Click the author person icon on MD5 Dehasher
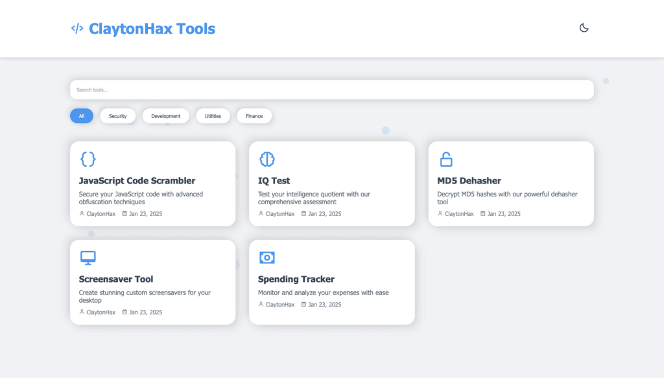Image resolution: width=664 pixels, height=378 pixels. pos(440,213)
